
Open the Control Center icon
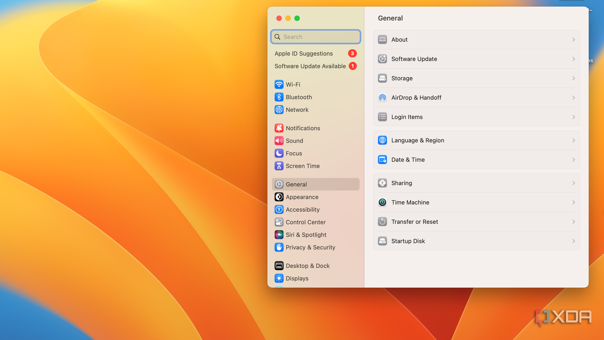pos(279,222)
